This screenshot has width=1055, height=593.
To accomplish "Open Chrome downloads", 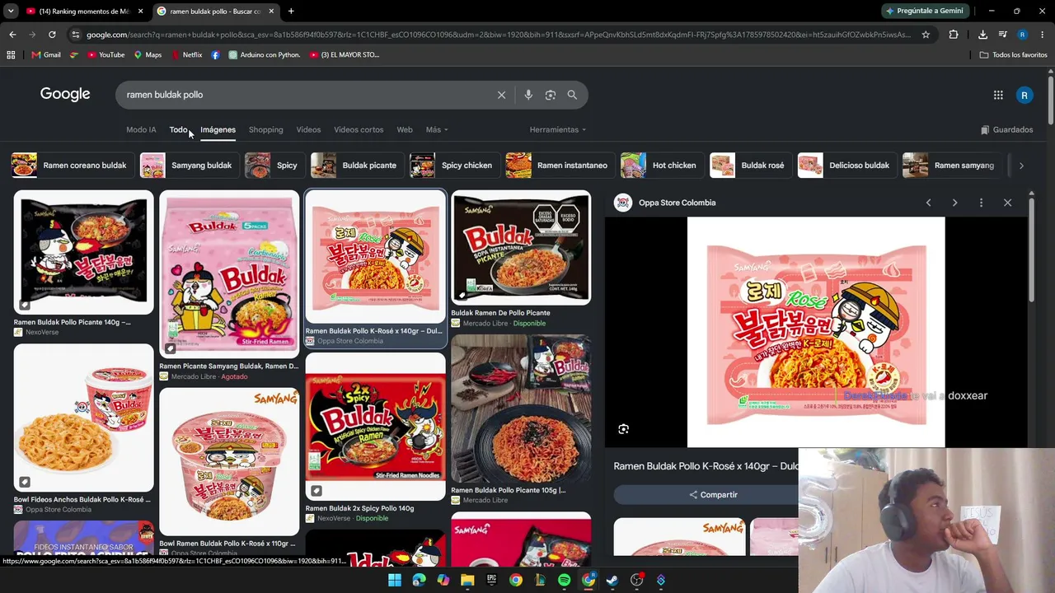I will [x=982, y=35].
